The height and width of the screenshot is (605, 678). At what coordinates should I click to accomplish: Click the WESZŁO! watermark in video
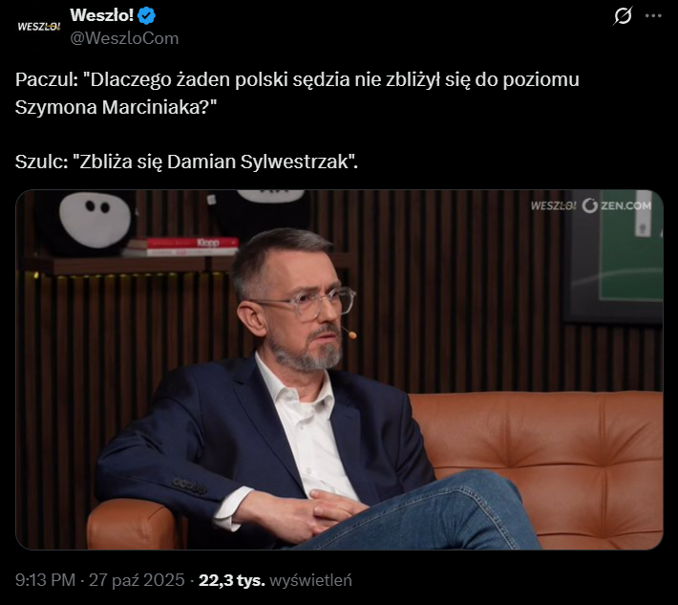[553, 206]
